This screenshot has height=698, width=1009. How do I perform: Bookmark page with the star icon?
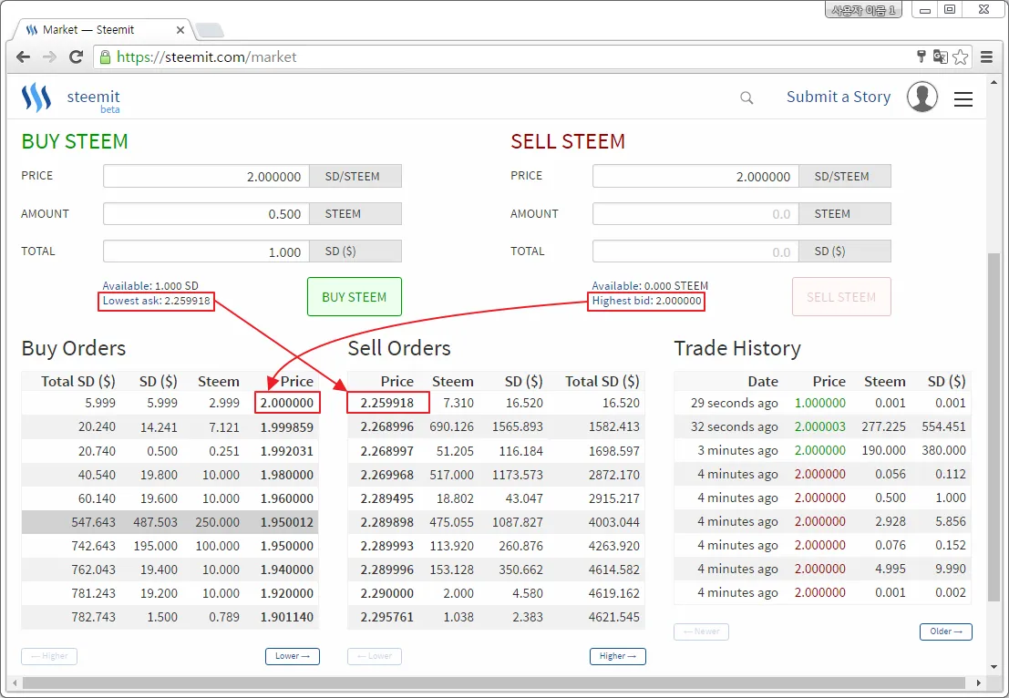[x=960, y=56]
